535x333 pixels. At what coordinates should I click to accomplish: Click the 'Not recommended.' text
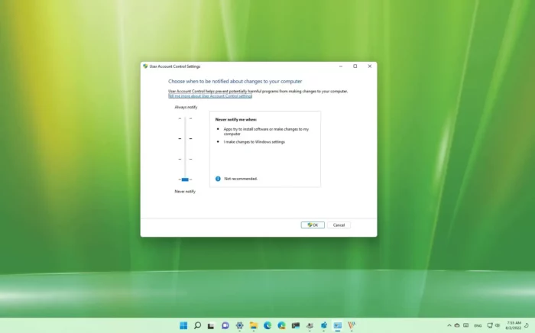pyautogui.click(x=241, y=179)
